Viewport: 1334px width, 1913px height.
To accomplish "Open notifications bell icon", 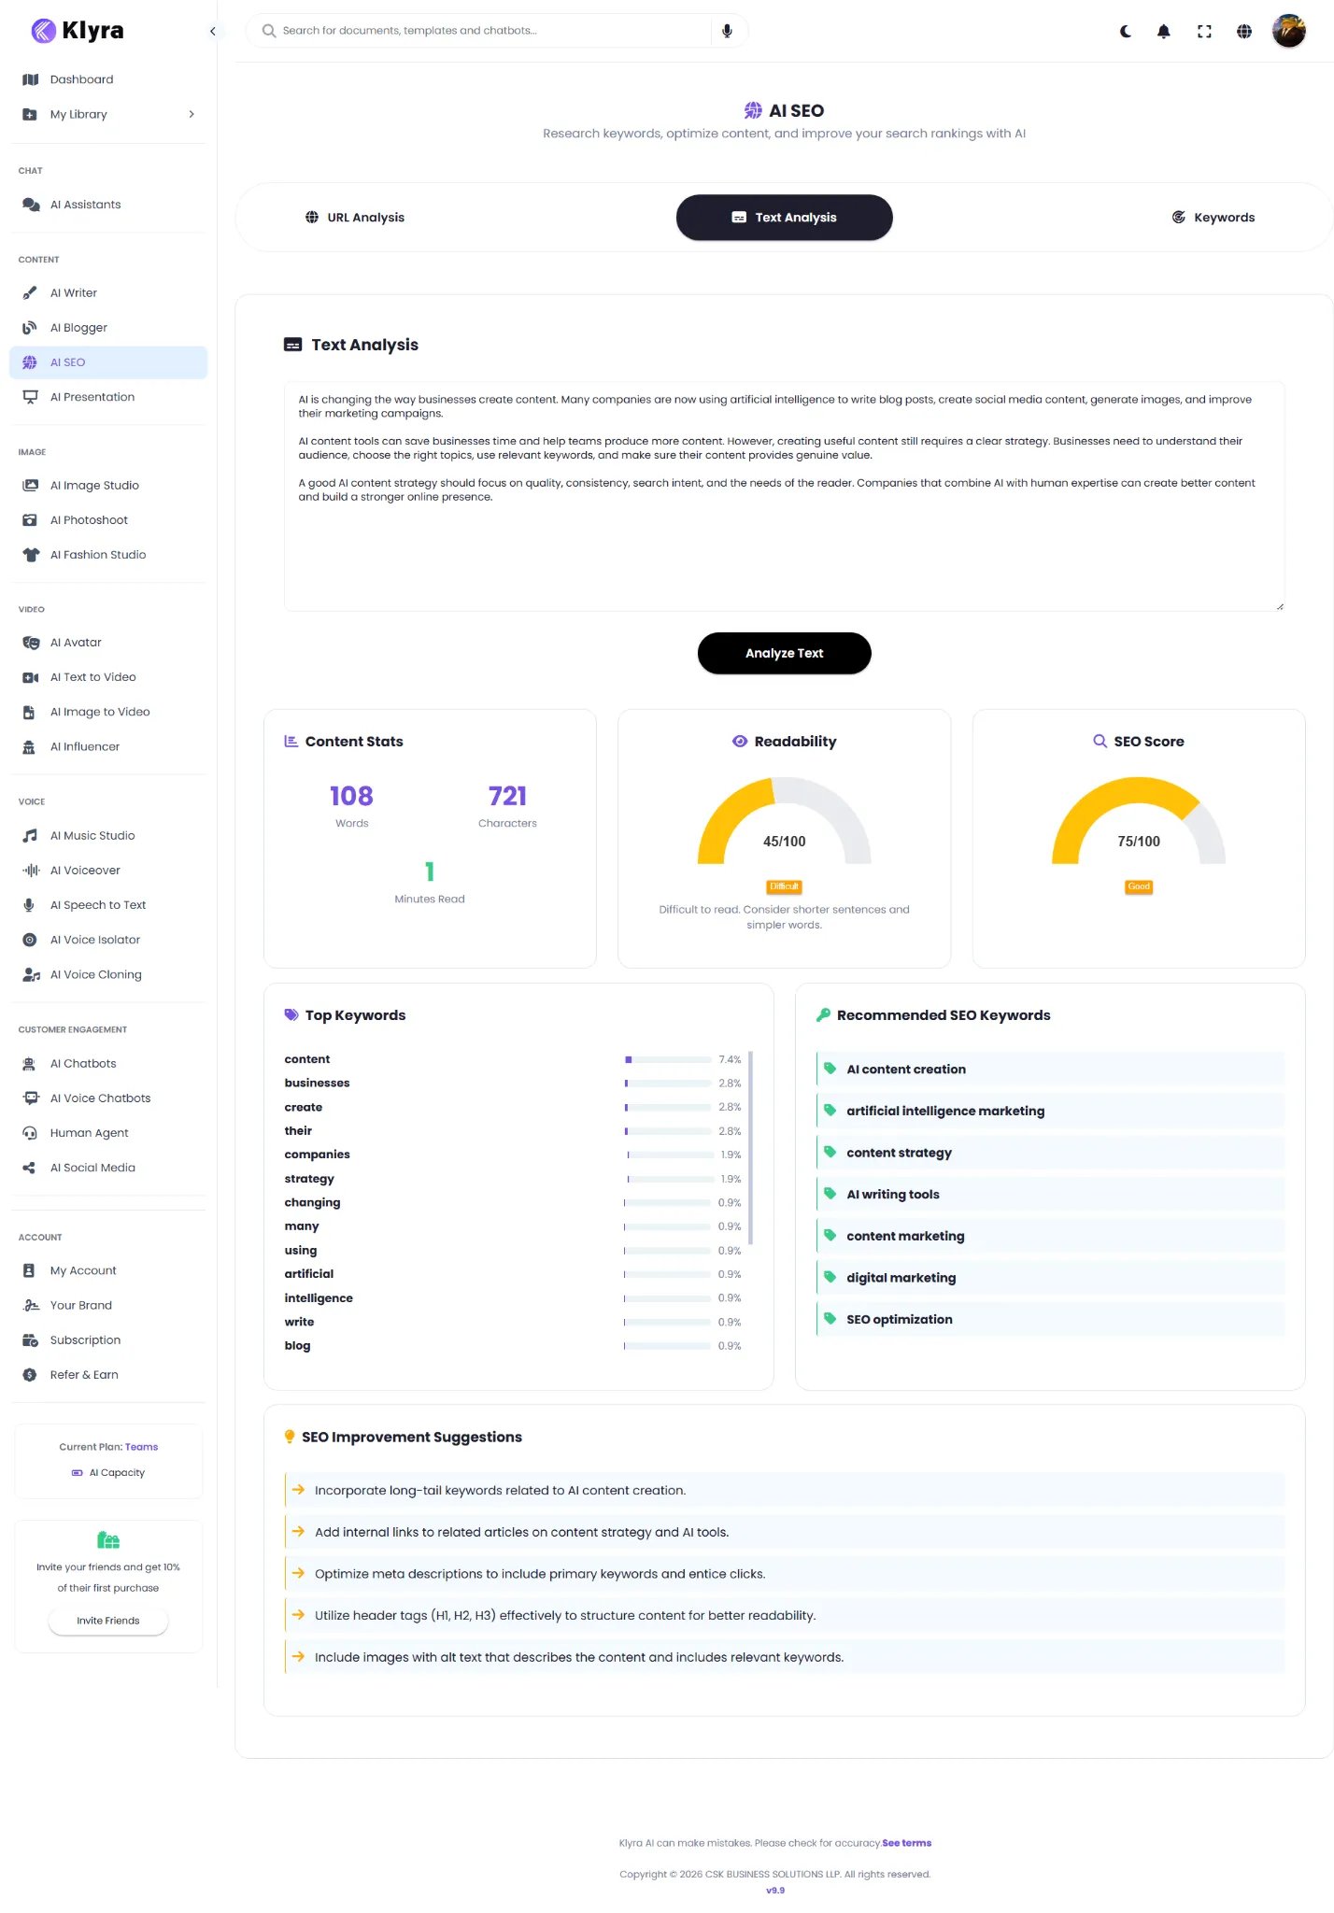I will (x=1164, y=31).
